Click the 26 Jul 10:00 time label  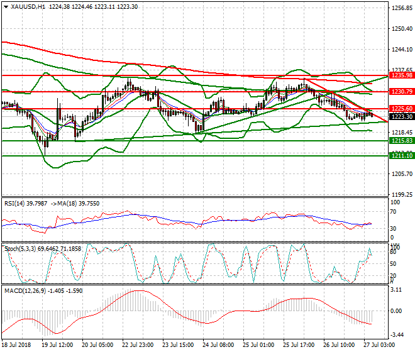(x=339, y=345)
